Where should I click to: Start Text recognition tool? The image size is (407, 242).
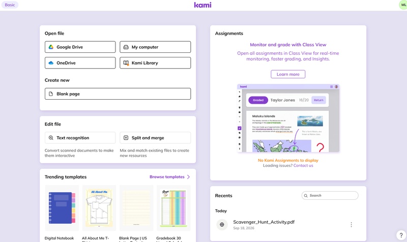coord(80,138)
